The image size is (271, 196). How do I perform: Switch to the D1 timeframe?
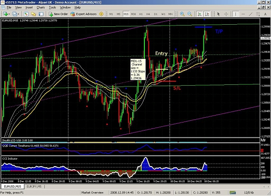pyautogui.click(x=156, y=14)
